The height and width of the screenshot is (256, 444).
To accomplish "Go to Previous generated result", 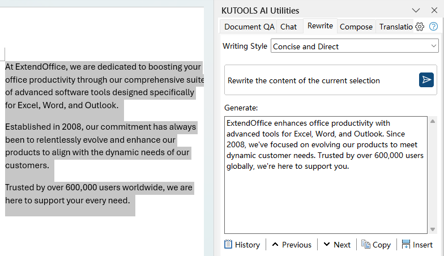I will click(292, 245).
